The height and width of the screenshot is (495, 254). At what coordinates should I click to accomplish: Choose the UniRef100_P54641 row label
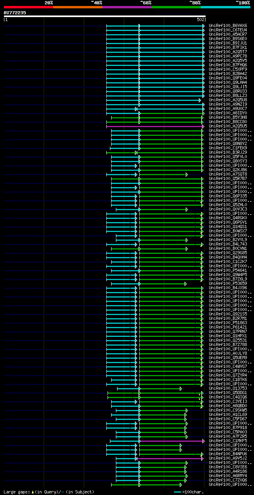pos(228,270)
